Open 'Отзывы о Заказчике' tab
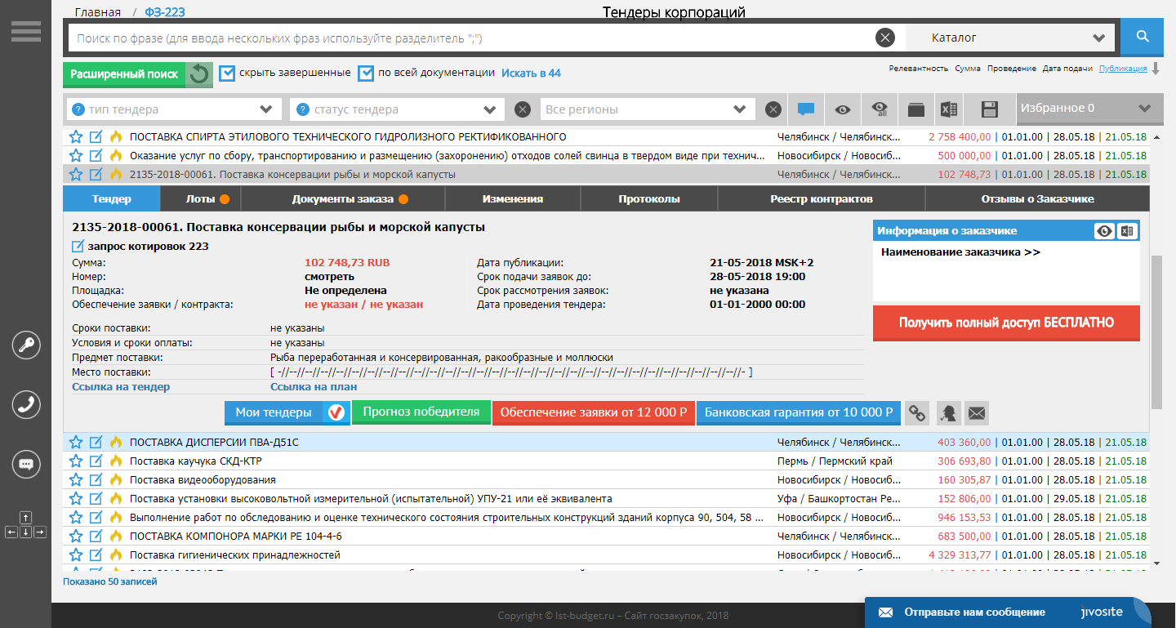The height and width of the screenshot is (628, 1176). [x=1037, y=198]
